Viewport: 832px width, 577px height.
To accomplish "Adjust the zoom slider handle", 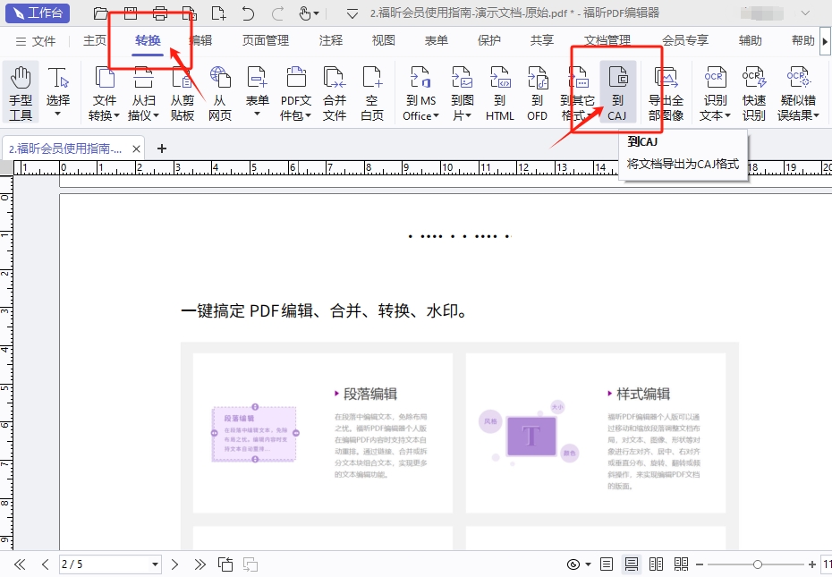I will (758, 564).
